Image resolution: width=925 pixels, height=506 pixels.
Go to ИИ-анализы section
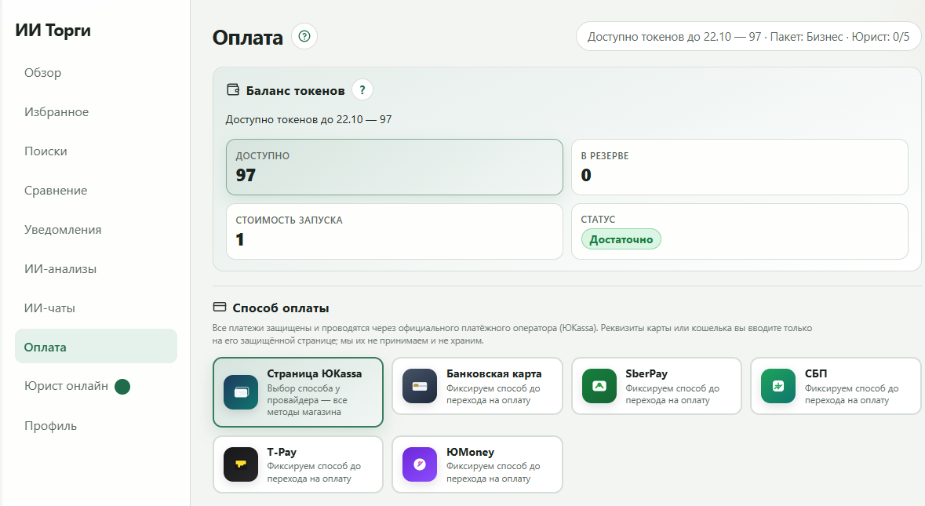click(96, 269)
